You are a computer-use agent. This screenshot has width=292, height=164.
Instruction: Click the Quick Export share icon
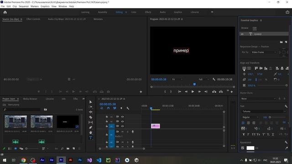pyautogui.click(x=287, y=12)
